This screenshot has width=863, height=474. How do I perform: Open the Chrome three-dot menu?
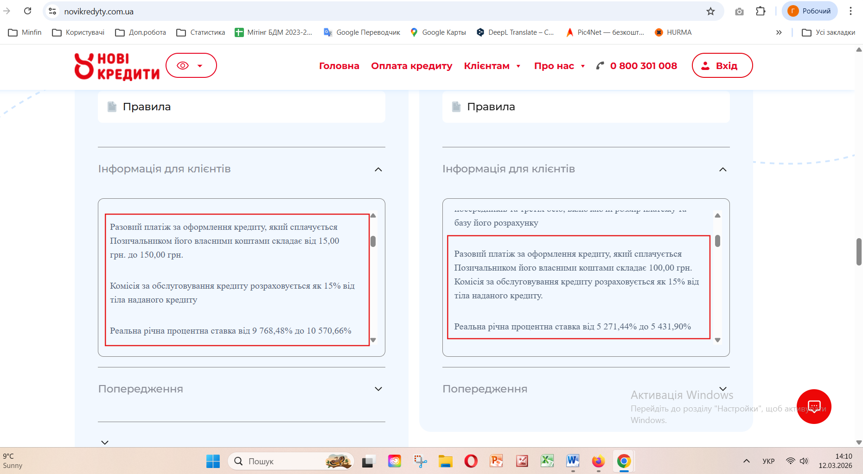(850, 11)
